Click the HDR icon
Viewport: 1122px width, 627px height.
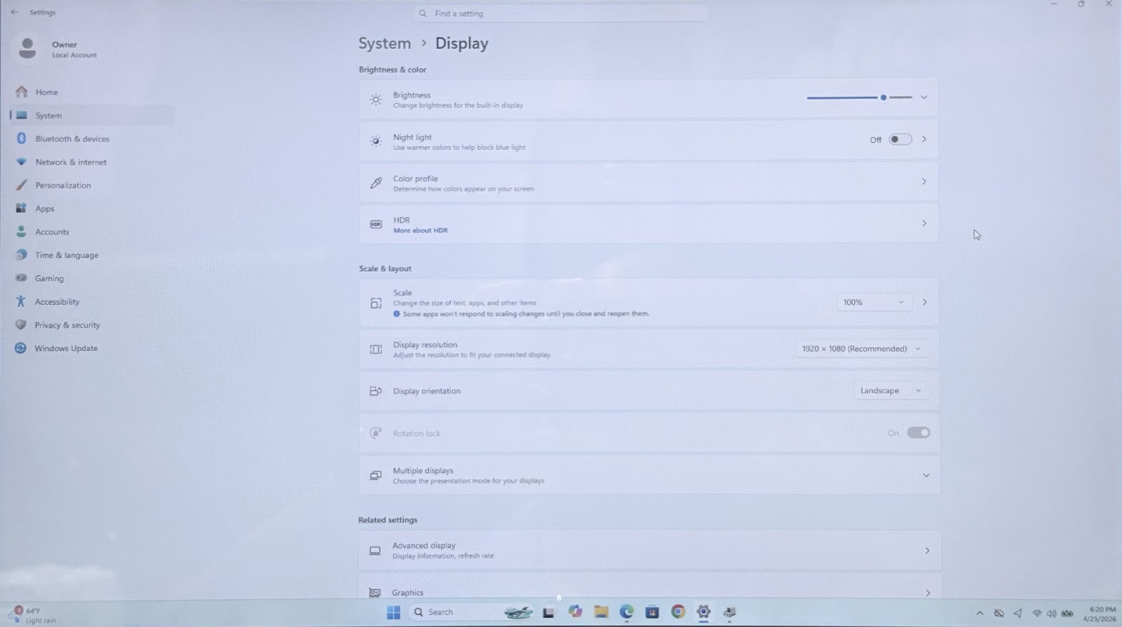point(376,224)
